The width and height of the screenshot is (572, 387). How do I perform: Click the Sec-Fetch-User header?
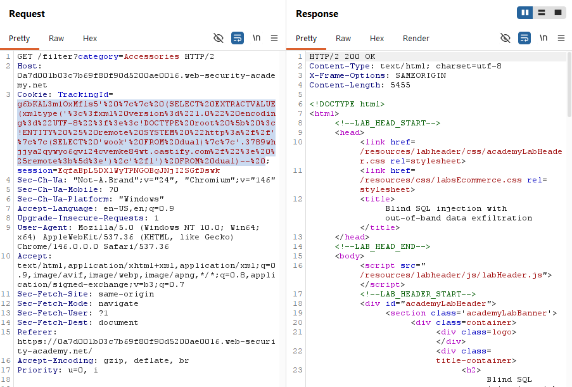(63, 313)
